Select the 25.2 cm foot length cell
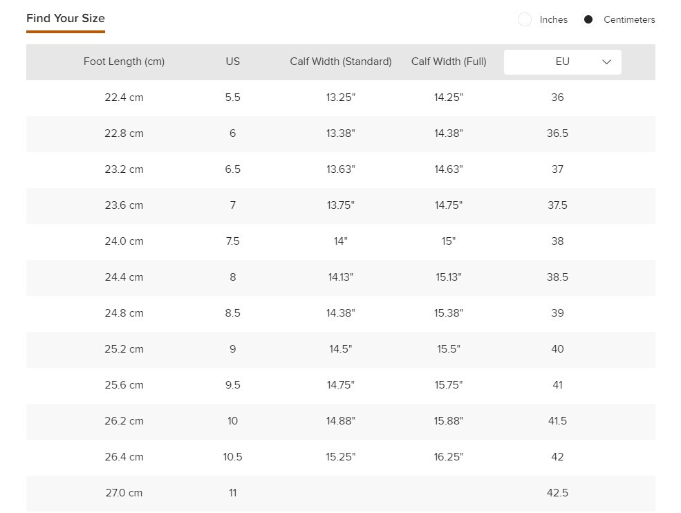681x513 pixels. (x=124, y=349)
